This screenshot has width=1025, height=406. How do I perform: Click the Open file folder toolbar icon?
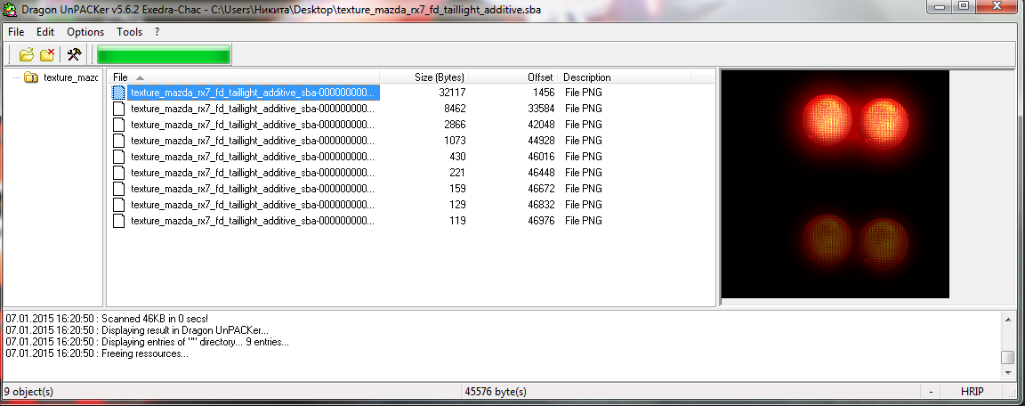(27, 54)
